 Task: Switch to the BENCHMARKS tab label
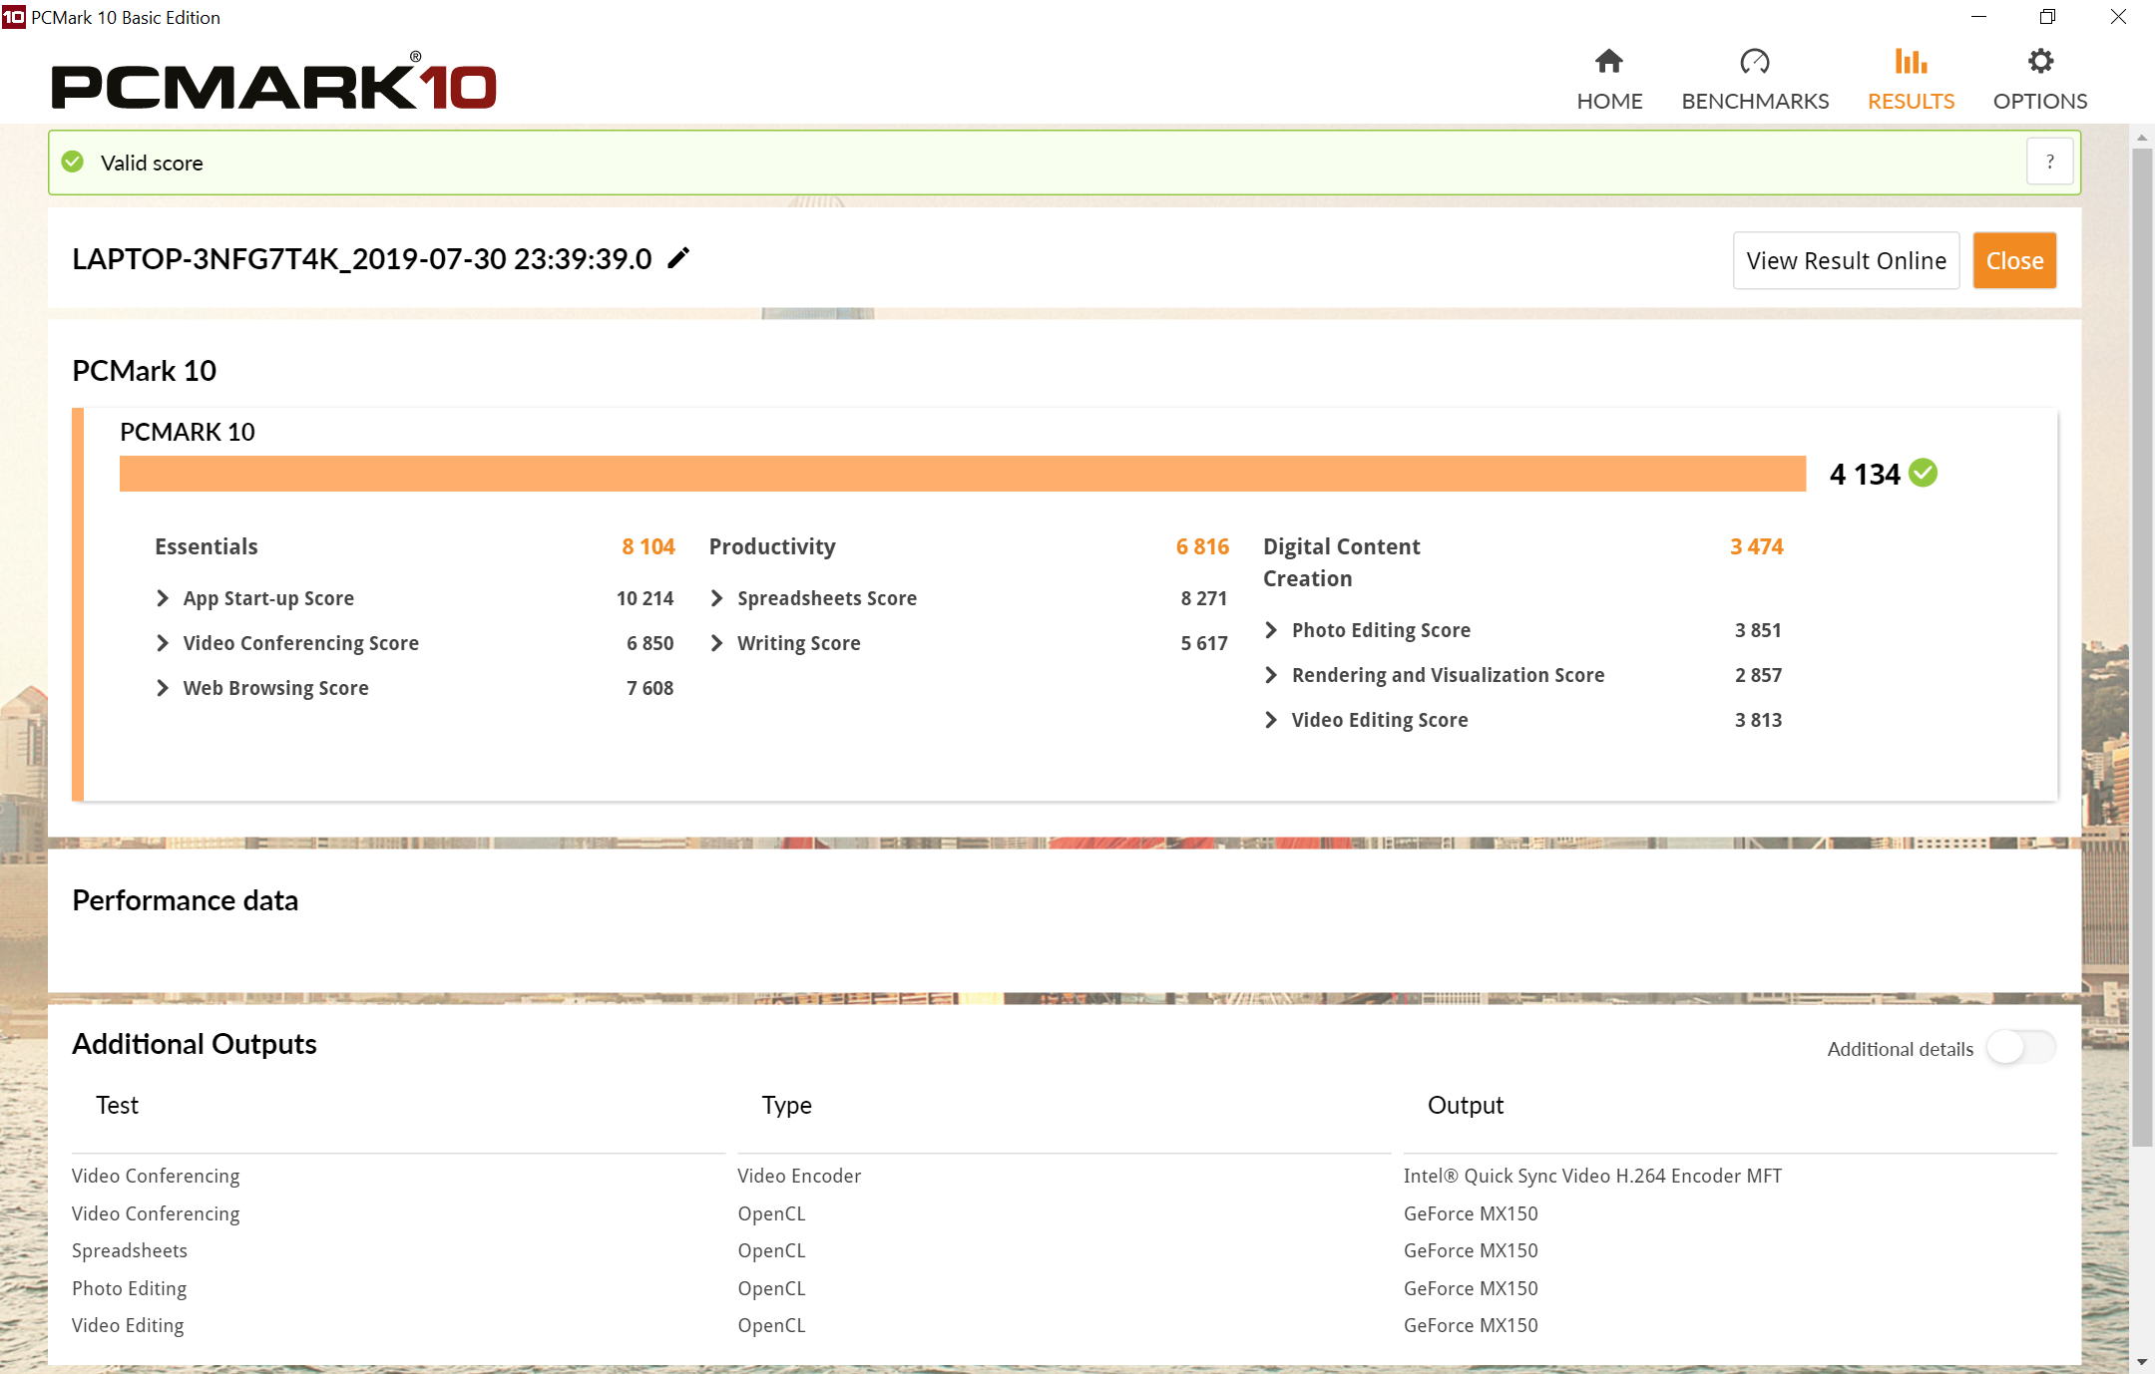pyautogui.click(x=1755, y=101)
